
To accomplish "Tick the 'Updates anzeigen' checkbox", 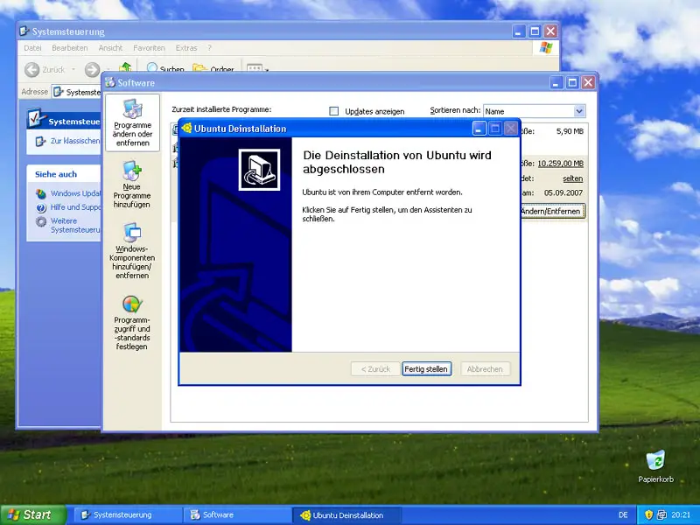I will 334,111.
